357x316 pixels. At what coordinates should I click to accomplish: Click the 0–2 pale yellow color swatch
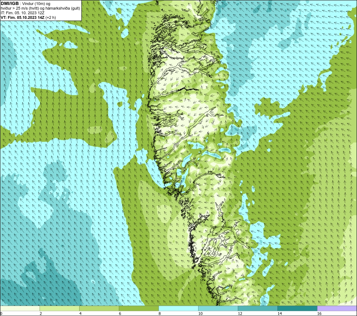point(20,308)
